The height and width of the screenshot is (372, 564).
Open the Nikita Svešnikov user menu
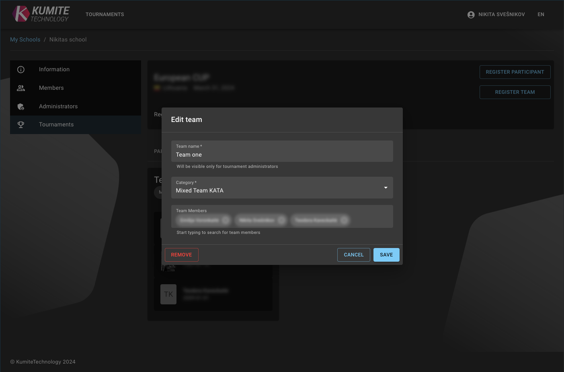(501, 14)
